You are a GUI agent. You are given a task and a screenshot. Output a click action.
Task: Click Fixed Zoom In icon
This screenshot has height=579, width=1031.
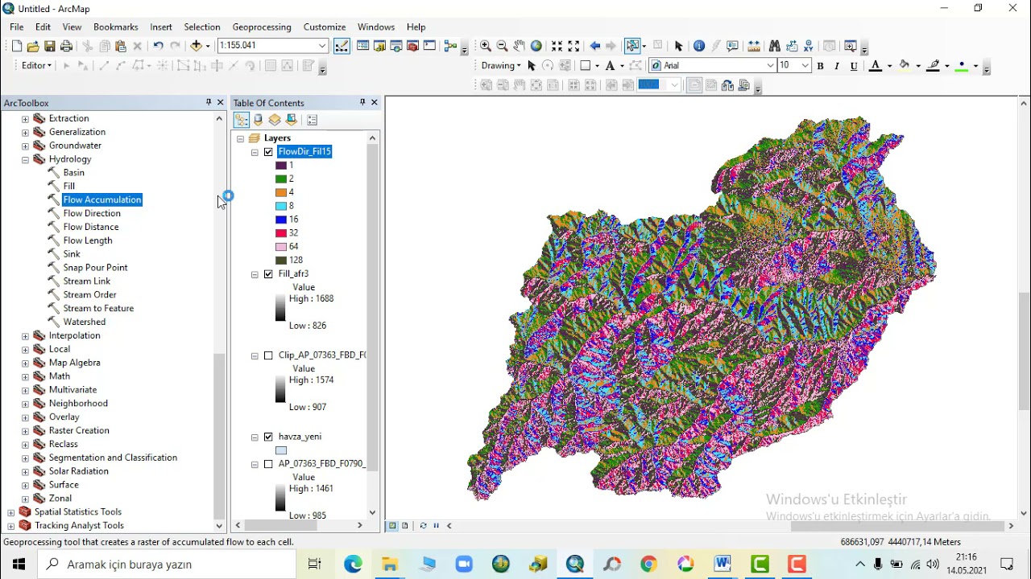click(x=557, y=47)
